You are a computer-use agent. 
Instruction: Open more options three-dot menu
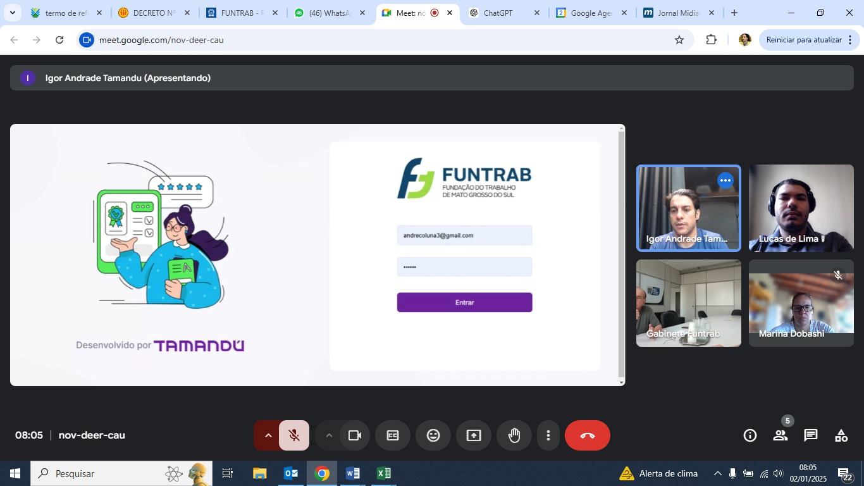click(x=548, y=435)
